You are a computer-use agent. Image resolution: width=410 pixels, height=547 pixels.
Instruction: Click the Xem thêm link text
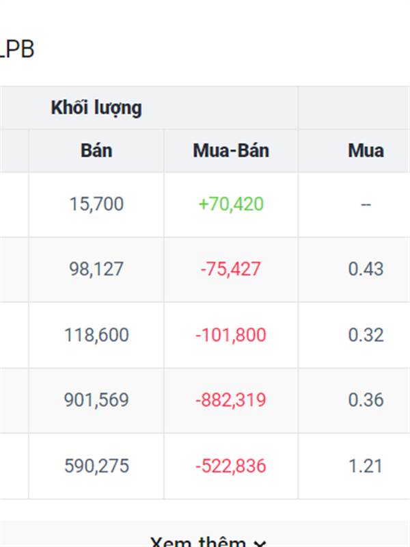click(199, 543)
